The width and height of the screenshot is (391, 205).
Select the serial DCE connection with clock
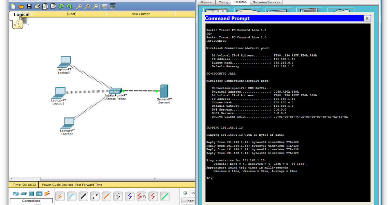point(141,196)
